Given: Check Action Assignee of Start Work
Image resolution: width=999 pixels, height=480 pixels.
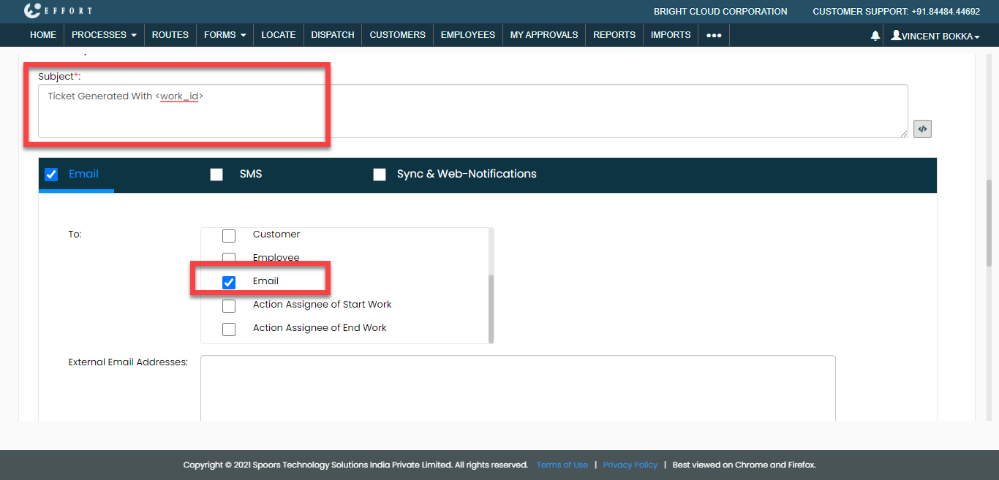Looking at the screenshot, I should click(x=229, y=305).
